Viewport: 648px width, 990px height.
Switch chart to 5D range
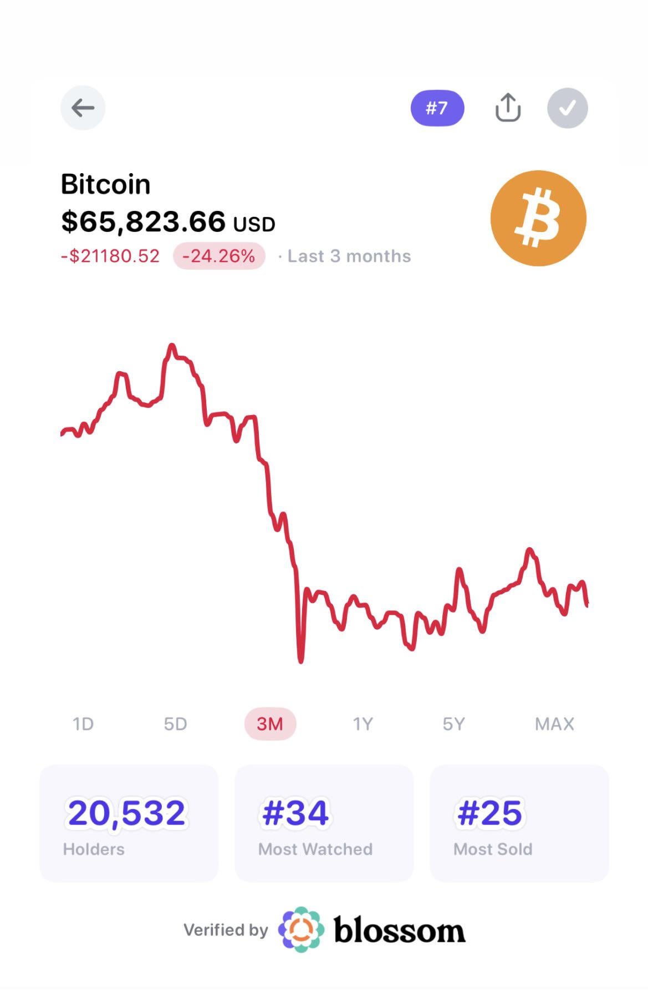coord(175,724)
